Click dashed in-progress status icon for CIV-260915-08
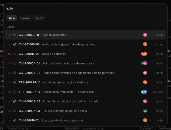The width and height of the screenshot is (171, 130). 15,54
